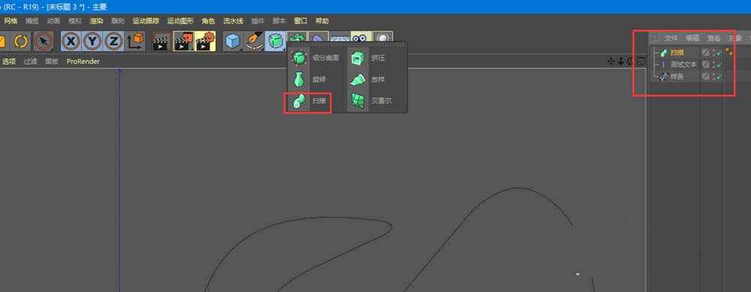Open the 雕刻 menu
The image size is (751, 292).
tap(118, 21)
